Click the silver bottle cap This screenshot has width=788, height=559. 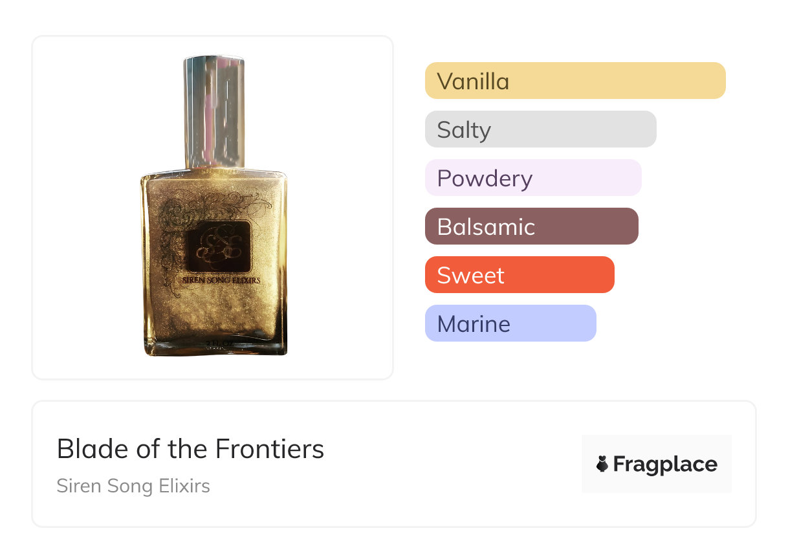tap(214, 113)
